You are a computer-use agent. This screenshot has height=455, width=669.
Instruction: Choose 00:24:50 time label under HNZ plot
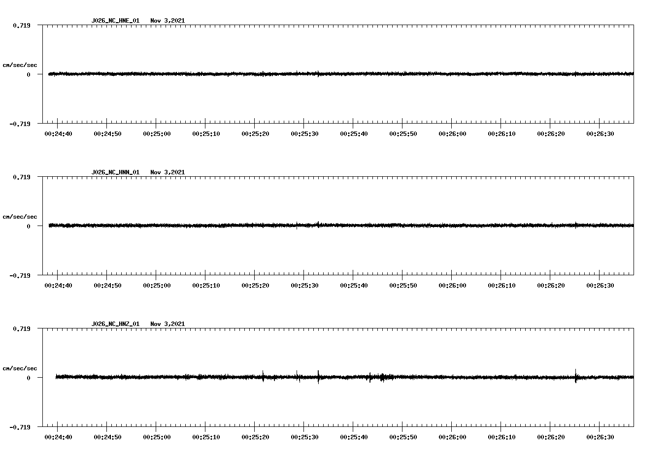107,437
